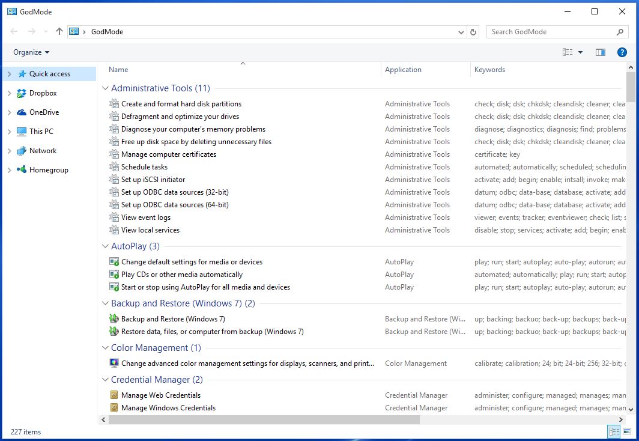Image resolution: width=639 pixels, height=441 pixels.
Task: Click the Backup and Restore (Windows 7) icon
Action: coord(114,318)
